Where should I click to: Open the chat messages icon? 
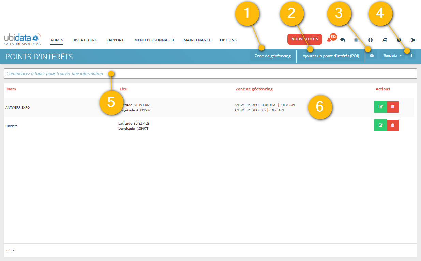343,40
